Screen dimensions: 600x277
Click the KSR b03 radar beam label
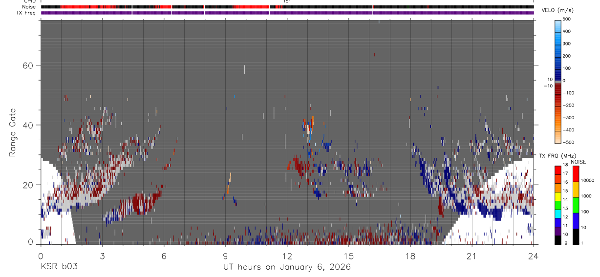59,267
